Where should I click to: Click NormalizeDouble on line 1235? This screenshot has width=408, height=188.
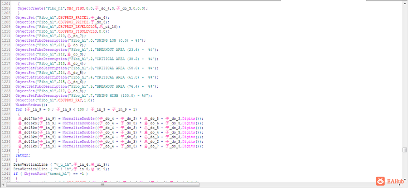click(79, 146)
